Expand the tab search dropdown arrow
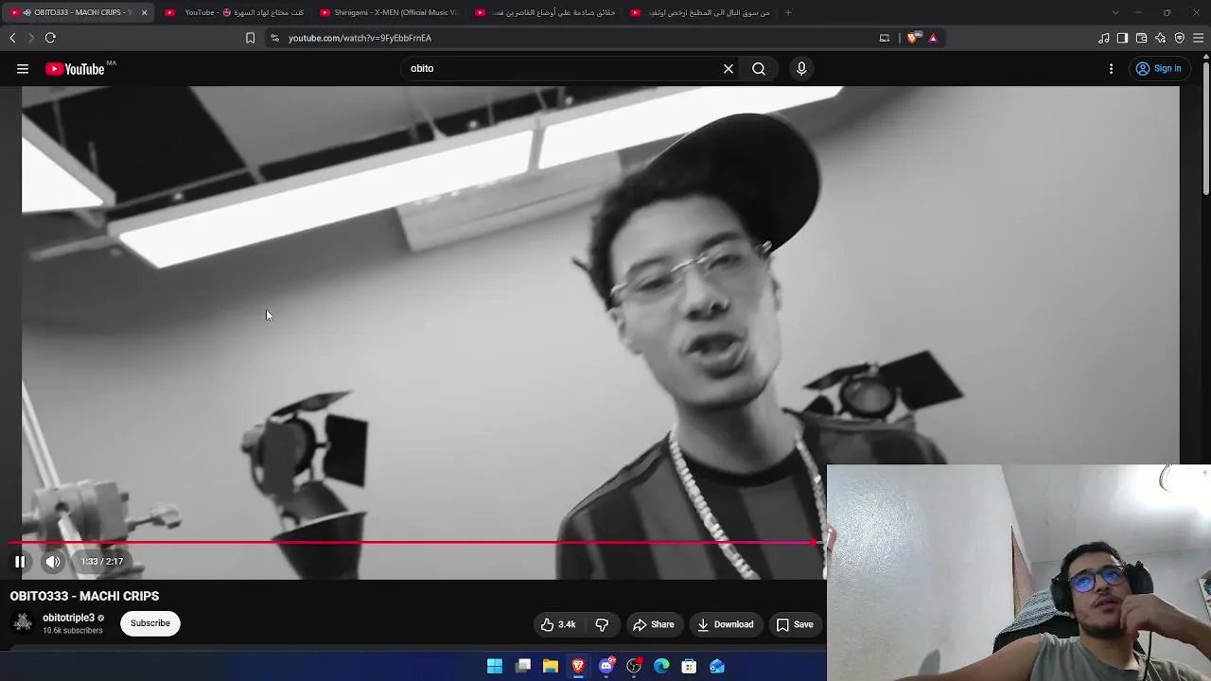 (1115, 12)
